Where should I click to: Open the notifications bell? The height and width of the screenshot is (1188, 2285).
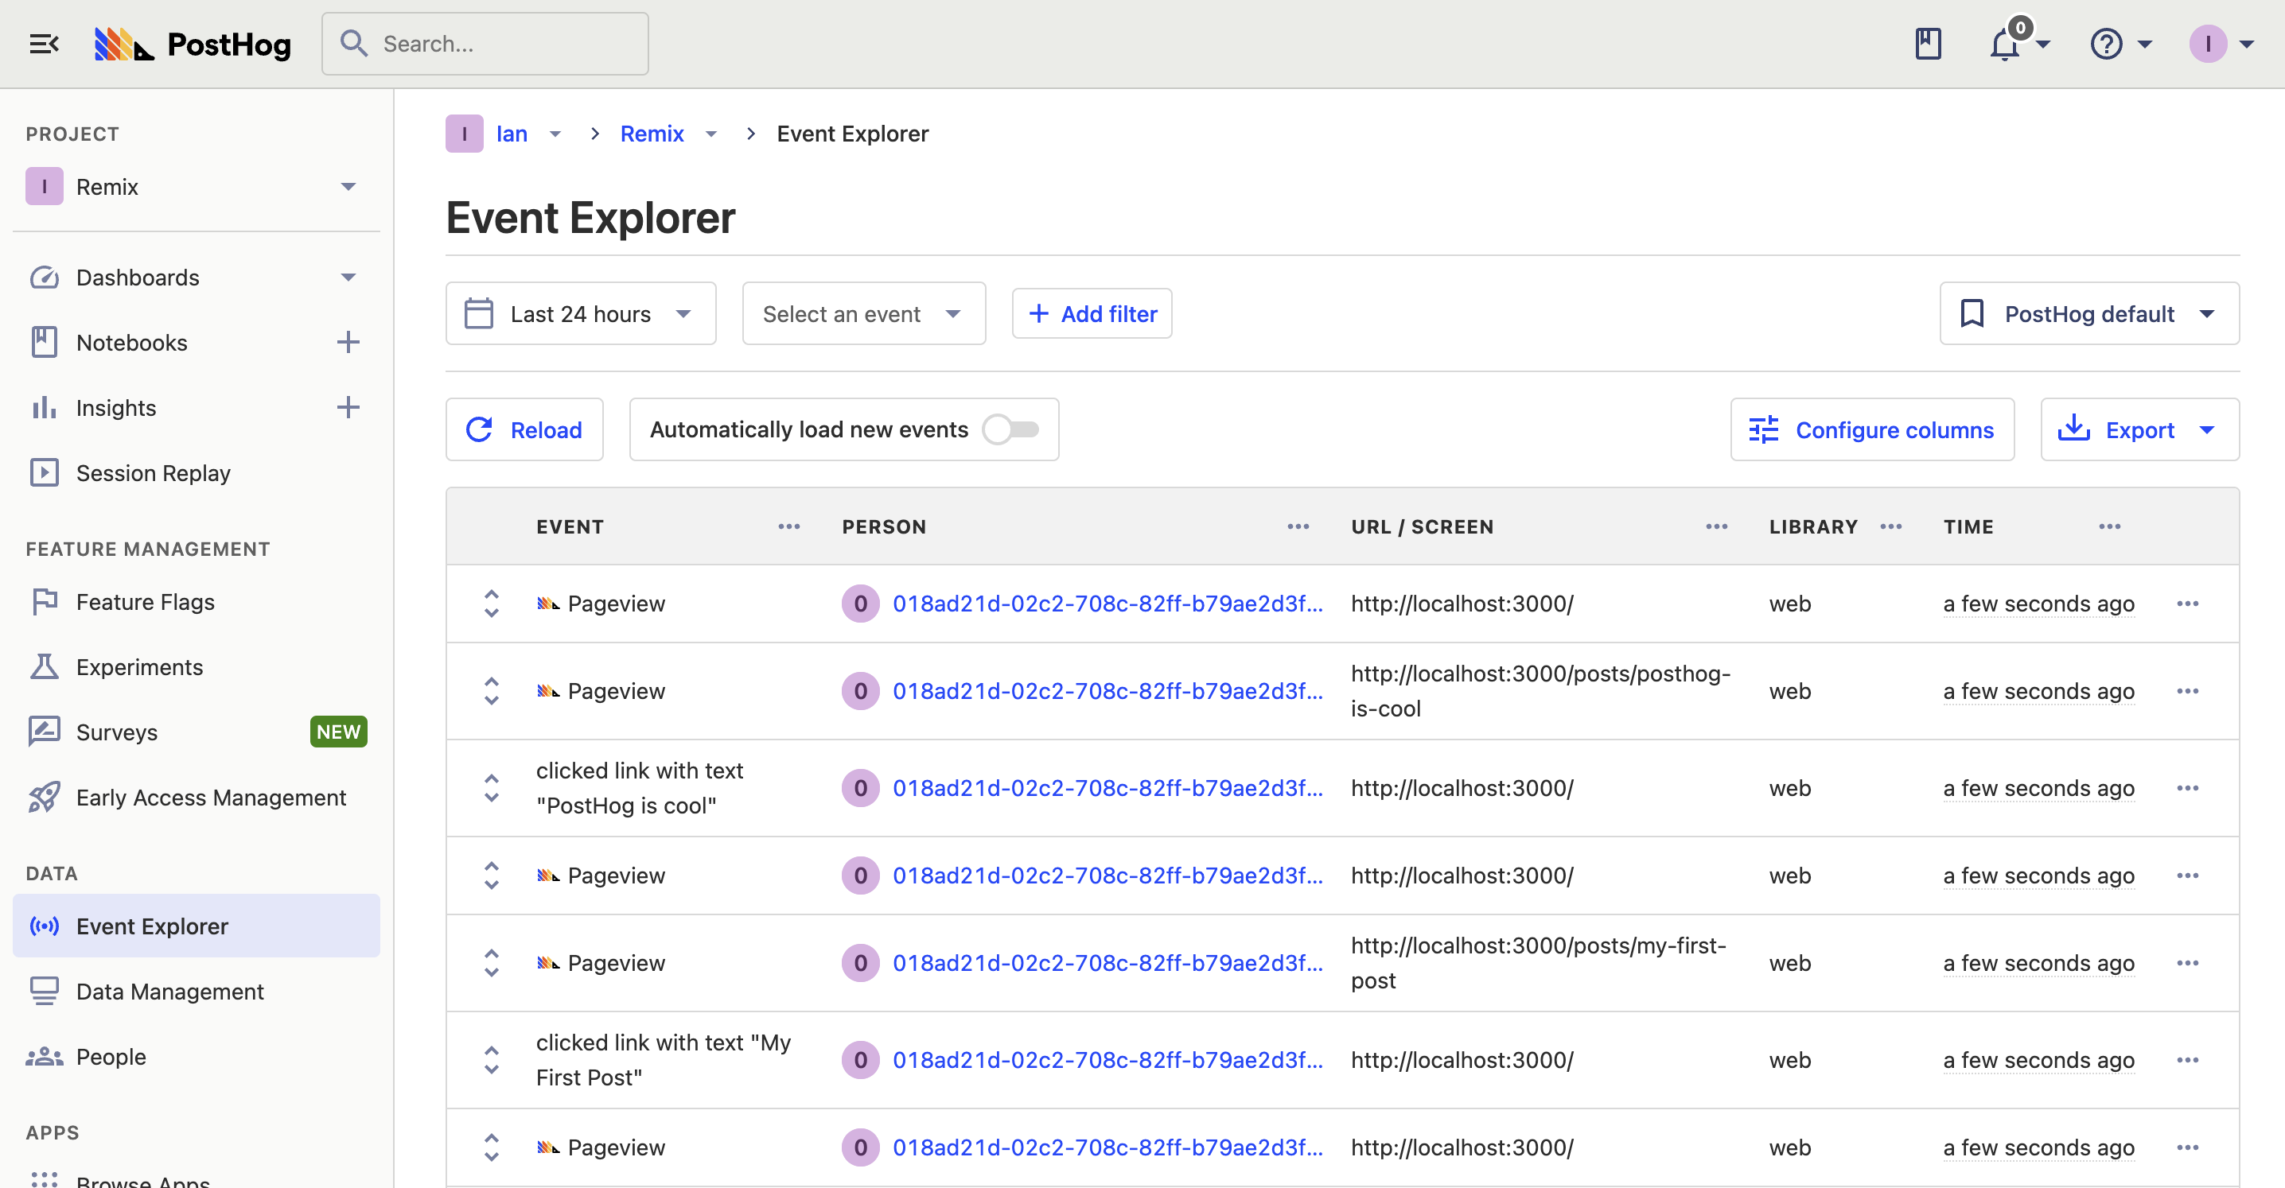point(2005,44)
